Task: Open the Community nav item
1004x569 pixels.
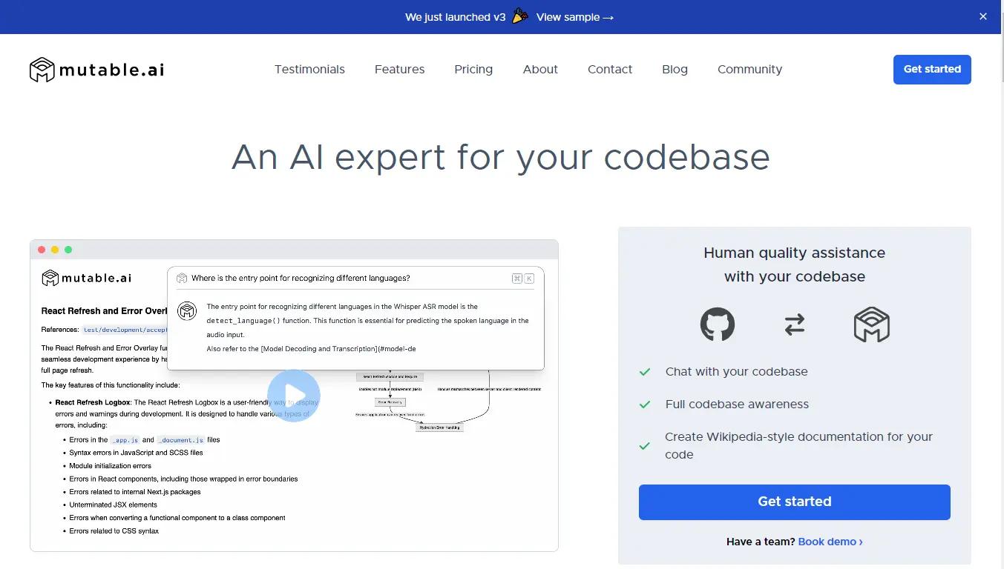Action: (x=749, y=69)
